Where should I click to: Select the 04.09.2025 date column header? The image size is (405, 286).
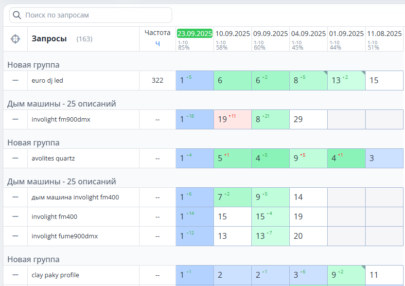(308, 34)
